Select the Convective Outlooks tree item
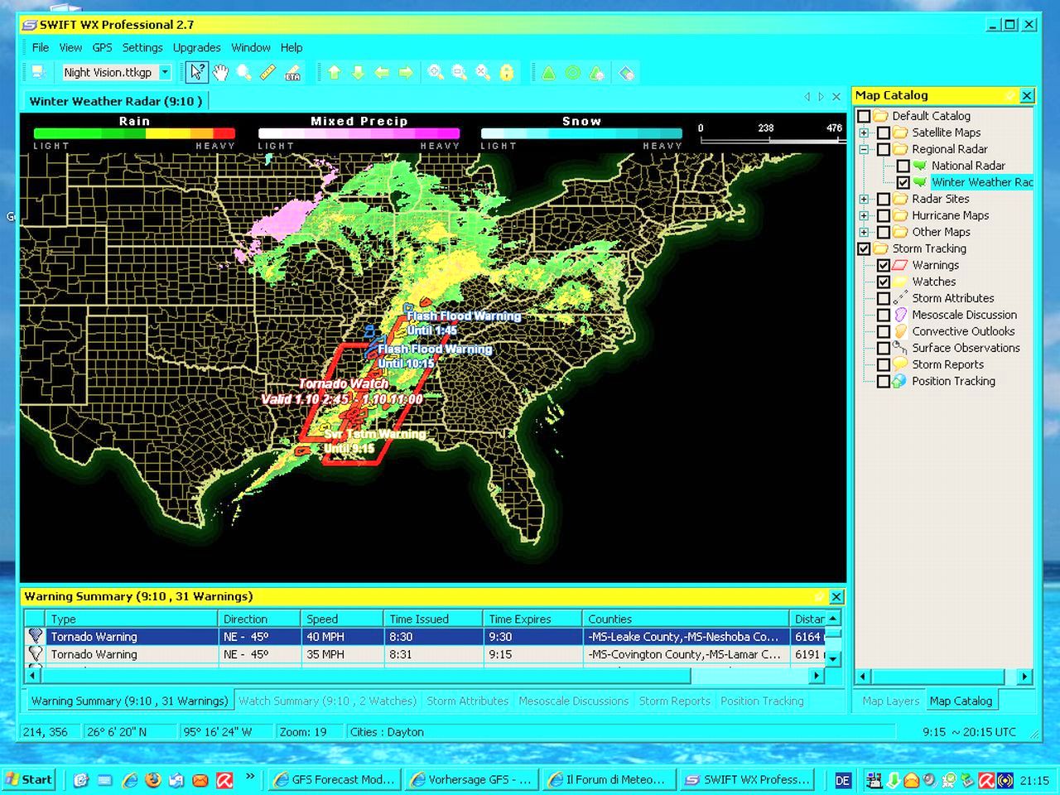This screenshot has height=795, width=1060. 963,331
